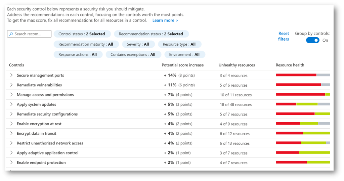Image resolution: width=344 pixels, height=181 pixels.
Task: Expand Manage access and permissions chevron
Action: 11,95
